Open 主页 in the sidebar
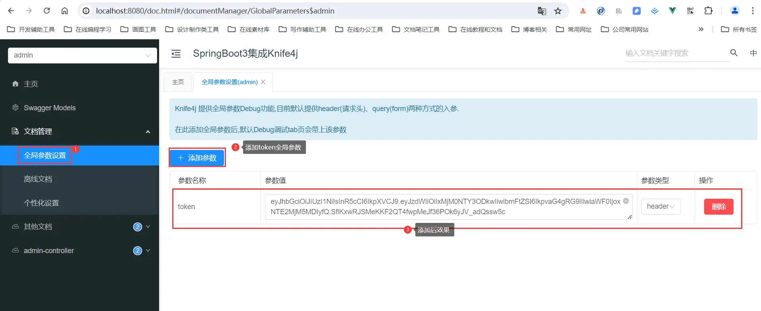 click(x=80, y=84)
